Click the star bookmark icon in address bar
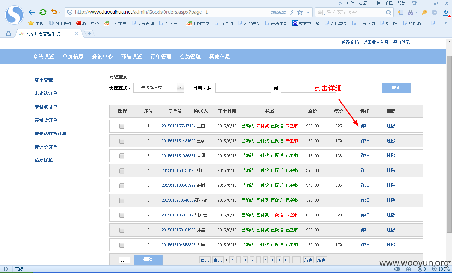The height and width of the screenshot is (273, 452). click(300, 12)
